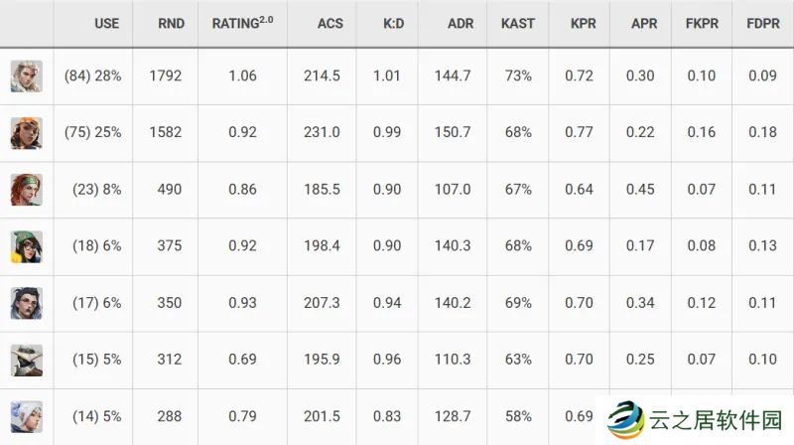This screenshot has width=794, height=445.
Task: Select the Cypher agent icon with white hat
Action: point(27,360)
